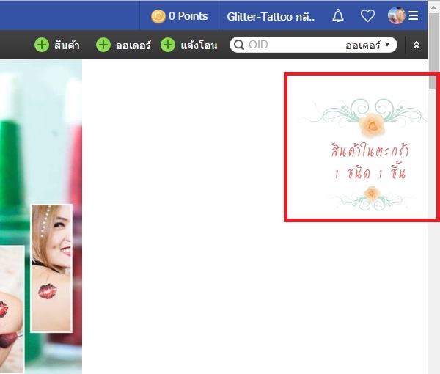
Task: Click the gold coin Points icon
Action: [x=158, y=16]
